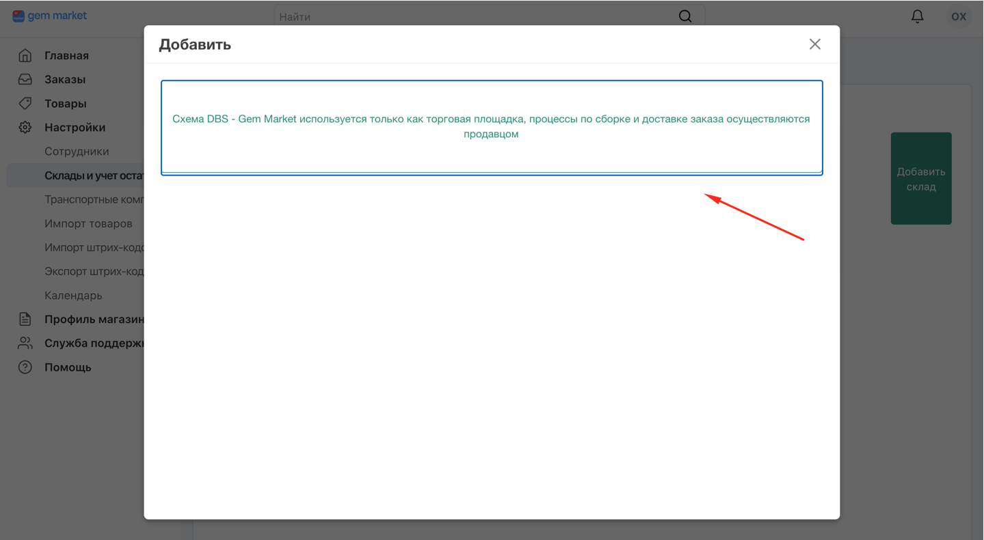
Task: Click the Настройки gear icon
Action: pyautogui.click(x=25, y=127)
